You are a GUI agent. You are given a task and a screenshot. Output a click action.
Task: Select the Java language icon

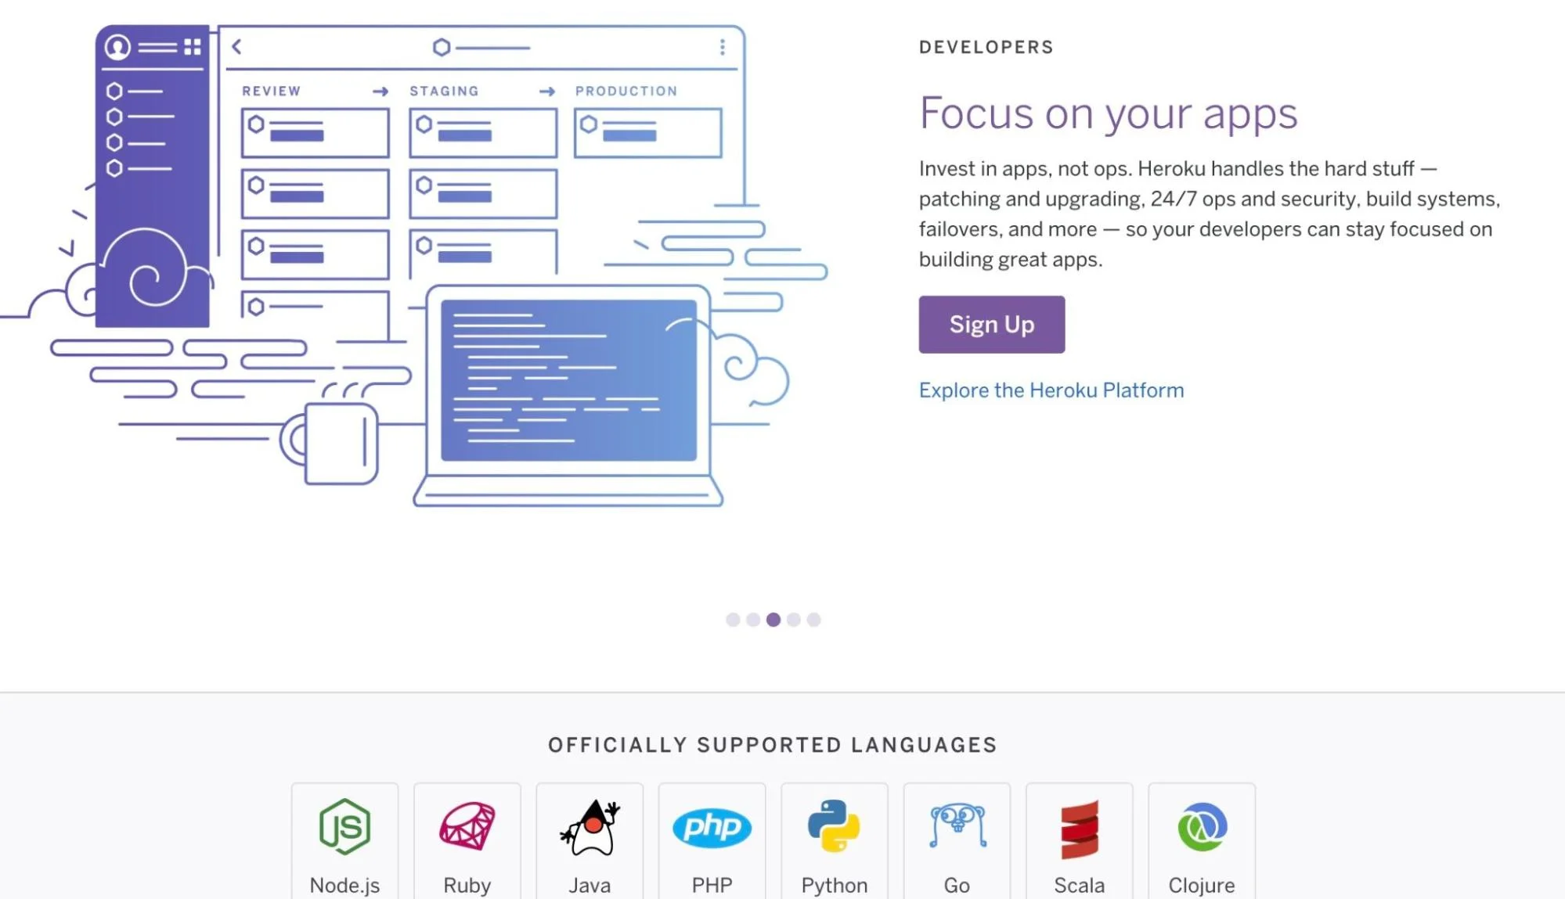click(x=590, y=827)
